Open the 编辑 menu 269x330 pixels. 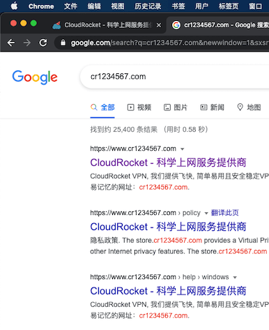pos(94,6)
